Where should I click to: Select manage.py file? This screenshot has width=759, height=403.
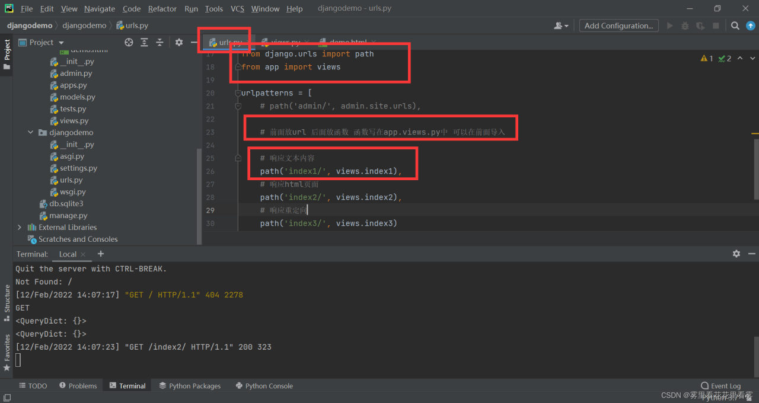[68, 216]
